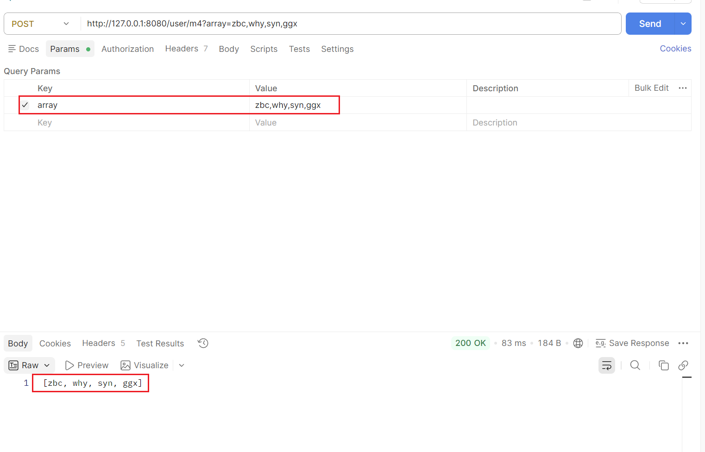This screenshot has height=452, width=705.
Task: Open the Cookies link
Action: tap(675, 49)
